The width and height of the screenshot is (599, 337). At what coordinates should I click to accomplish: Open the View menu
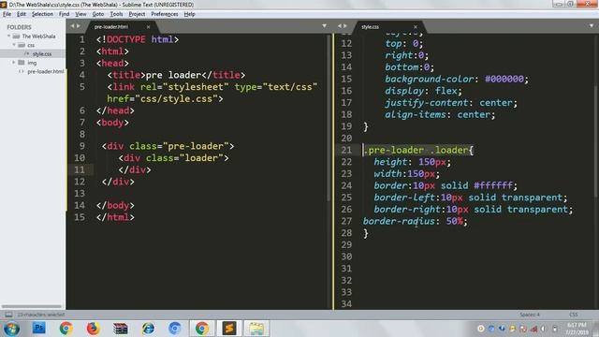[x=80, y=14]
